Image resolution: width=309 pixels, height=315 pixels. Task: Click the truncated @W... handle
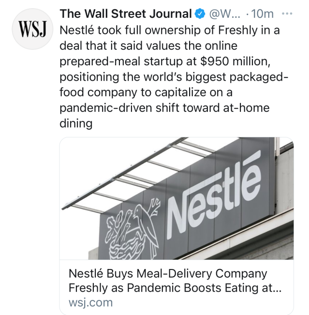[221, 14]
